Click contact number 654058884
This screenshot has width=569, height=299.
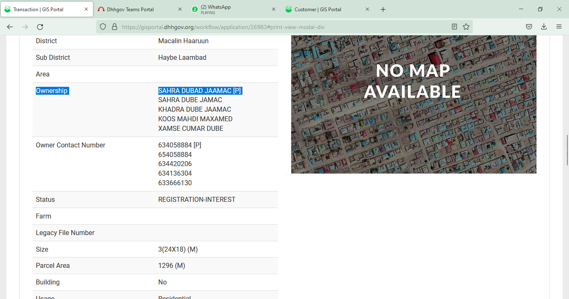[175, 154]
